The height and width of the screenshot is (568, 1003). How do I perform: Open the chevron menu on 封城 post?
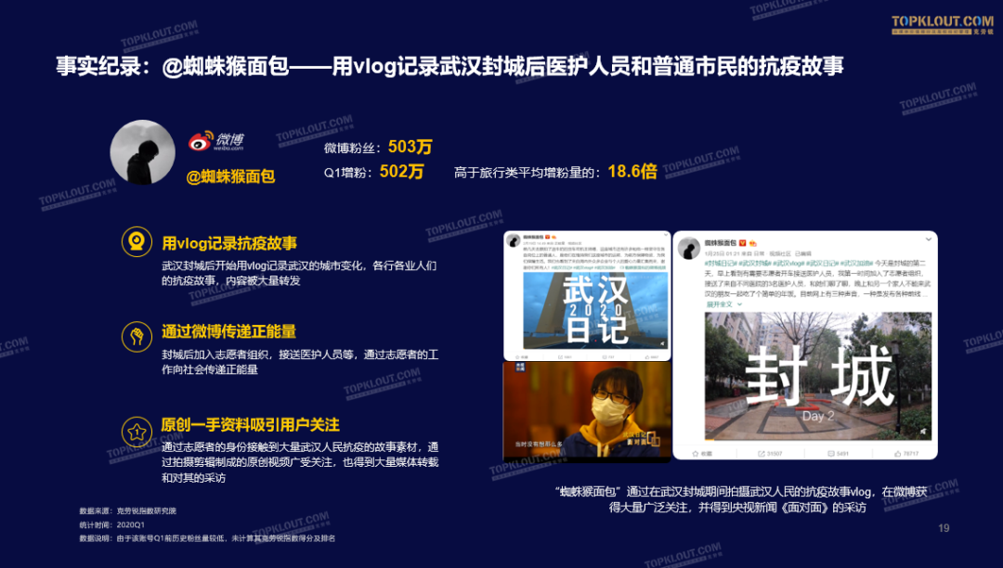coord(928,239)
